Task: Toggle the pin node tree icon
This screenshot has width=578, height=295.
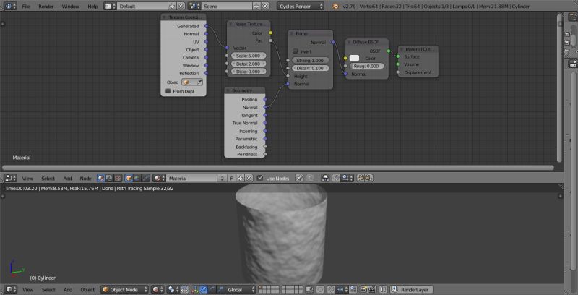Action: point(299,178)
